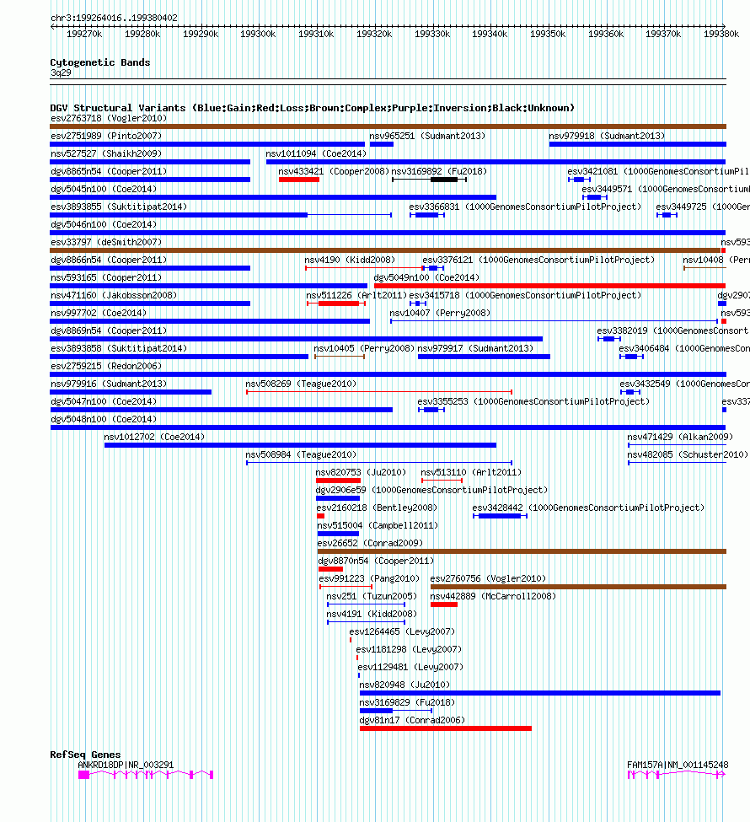Screen dimensions: 750x822
Task: Select dgv8870n54 (Cooper2011) label
Action: click(377, 561)
